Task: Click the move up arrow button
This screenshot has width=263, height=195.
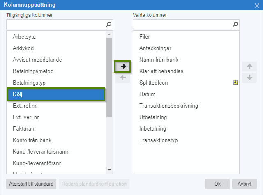Action: (249, 66)
